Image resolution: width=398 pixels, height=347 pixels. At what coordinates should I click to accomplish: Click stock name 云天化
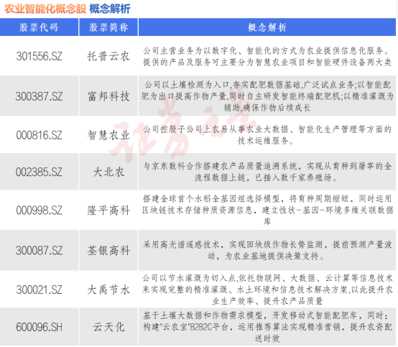108,327
